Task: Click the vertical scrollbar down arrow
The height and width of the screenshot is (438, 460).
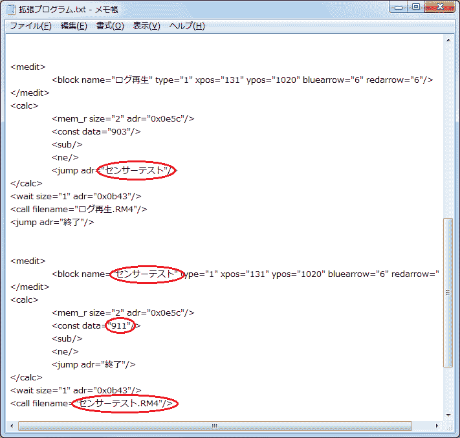Action: click(x=448, y=415)
